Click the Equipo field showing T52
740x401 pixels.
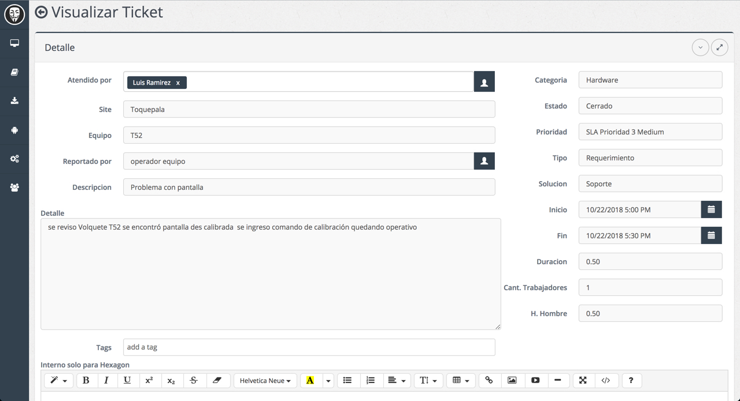(x=309, y=135)
